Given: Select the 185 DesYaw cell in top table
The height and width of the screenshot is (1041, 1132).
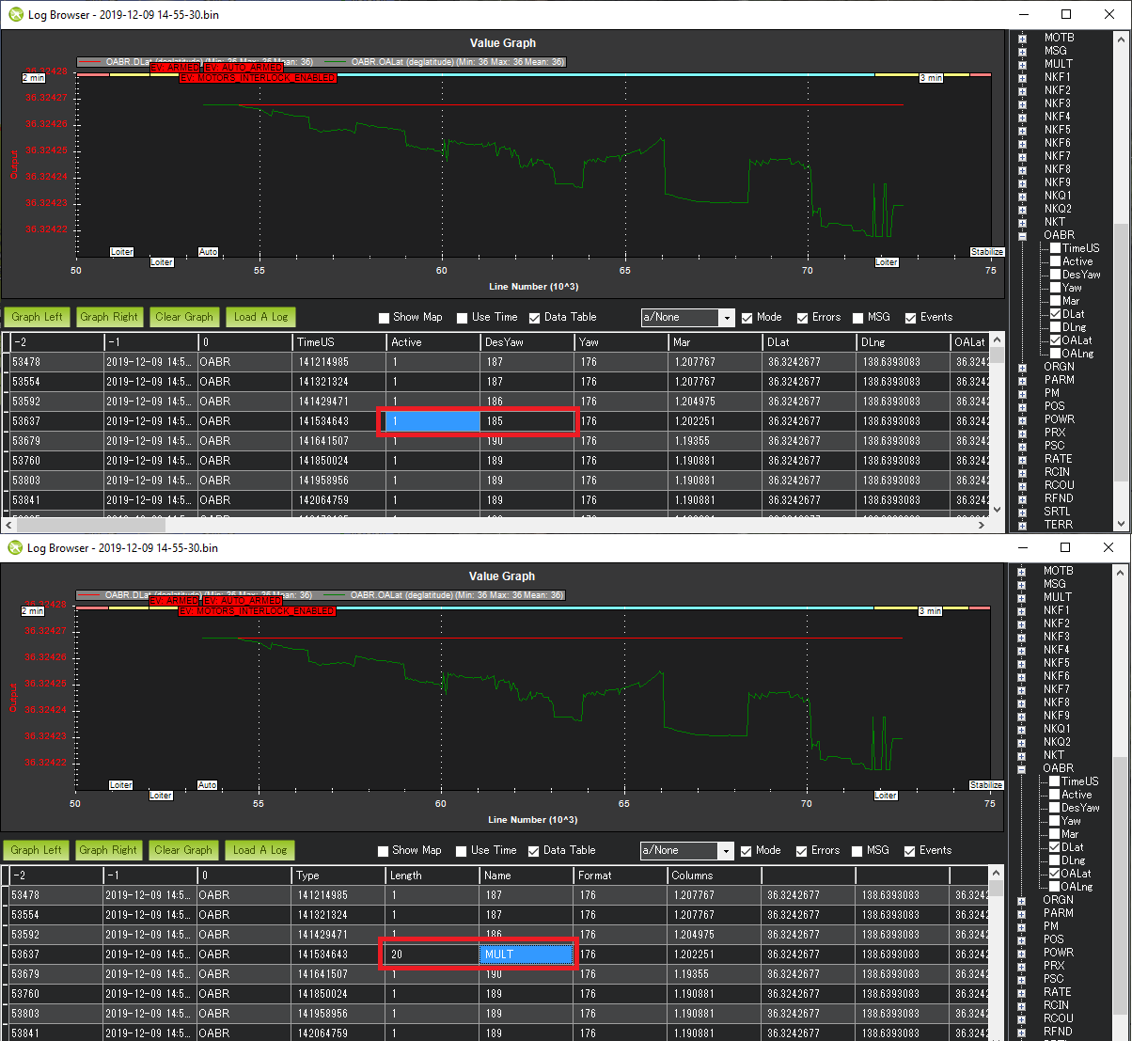Looking at the screenshot, I should [527, 421].
